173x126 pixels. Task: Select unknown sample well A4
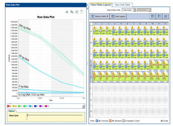pyautogui.click(x=115, y=31)
